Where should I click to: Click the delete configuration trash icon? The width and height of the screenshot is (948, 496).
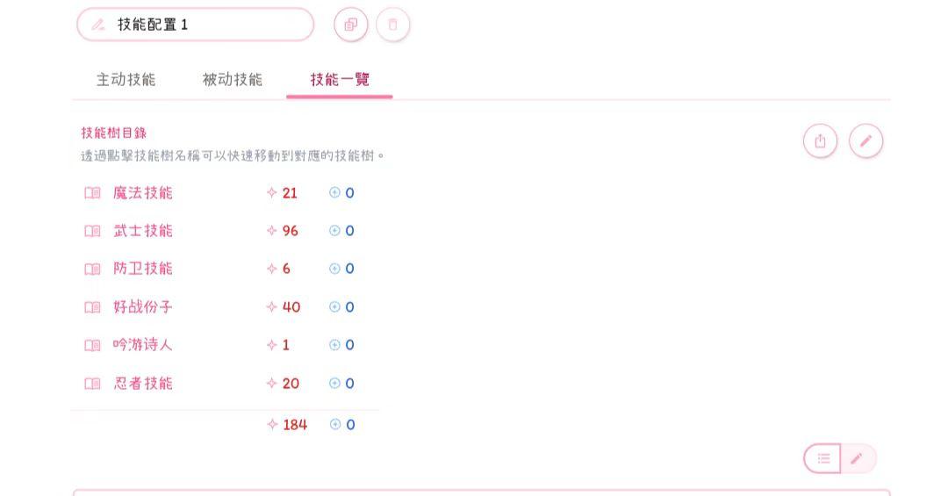[x=392, y=25]
